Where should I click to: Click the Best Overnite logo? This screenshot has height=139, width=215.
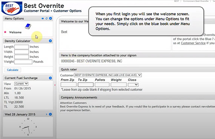click(x=12, y=8)
